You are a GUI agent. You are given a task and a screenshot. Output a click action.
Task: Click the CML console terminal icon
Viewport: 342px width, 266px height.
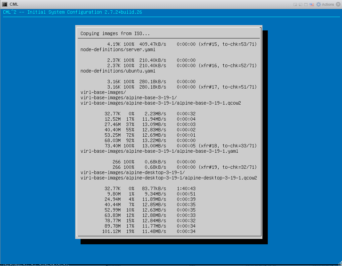(5, 4)
